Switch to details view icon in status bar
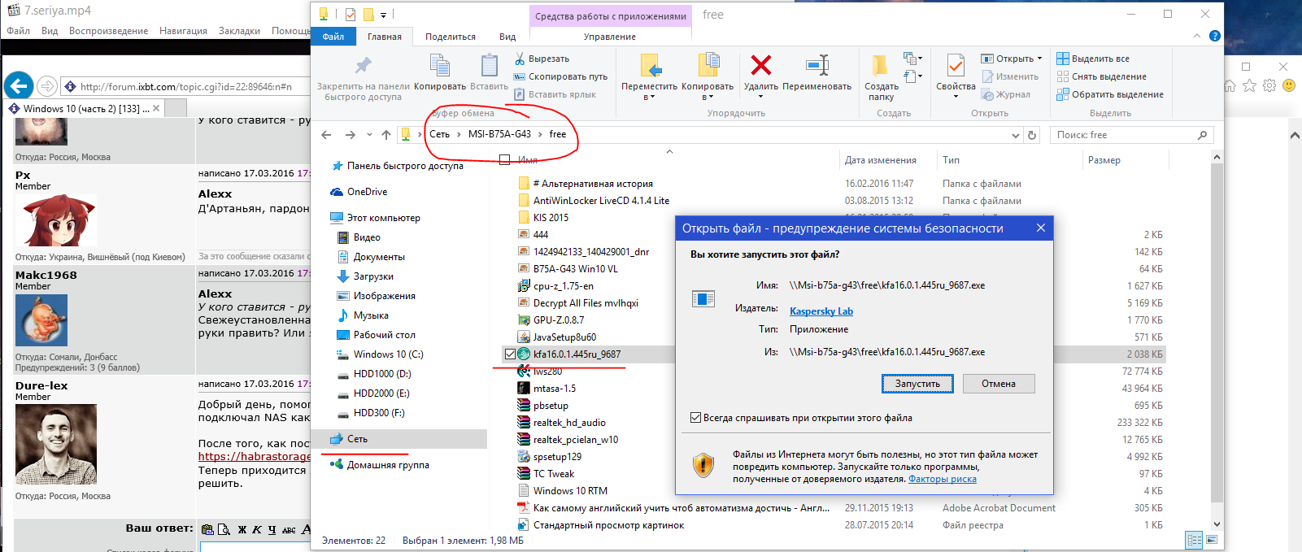This screenshot has height=552, width=1302. pyautogui.click(x=1195, y=540)
